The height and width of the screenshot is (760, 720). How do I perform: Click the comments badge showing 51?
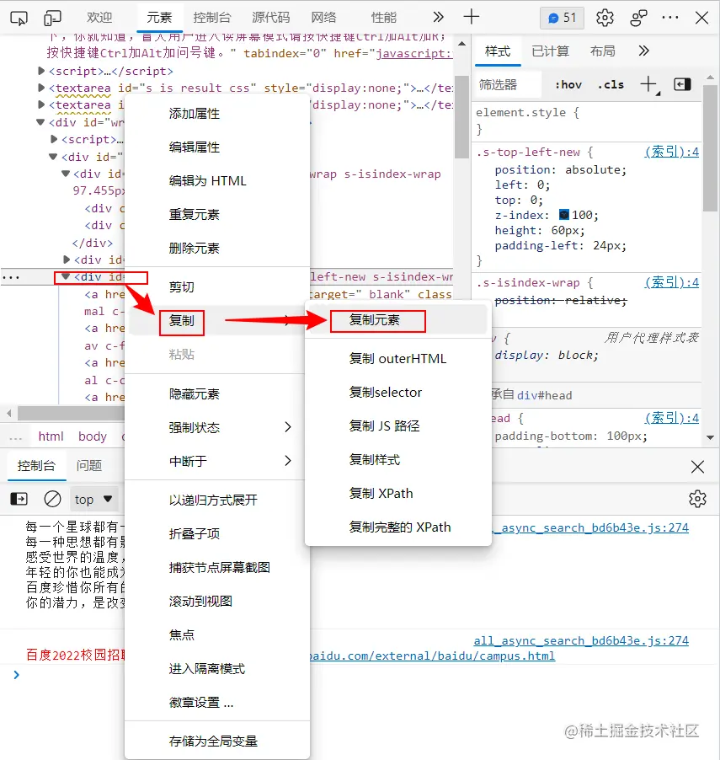(561, 17)
